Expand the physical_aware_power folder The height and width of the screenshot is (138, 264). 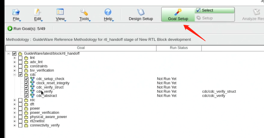click(x=15, y=117)
